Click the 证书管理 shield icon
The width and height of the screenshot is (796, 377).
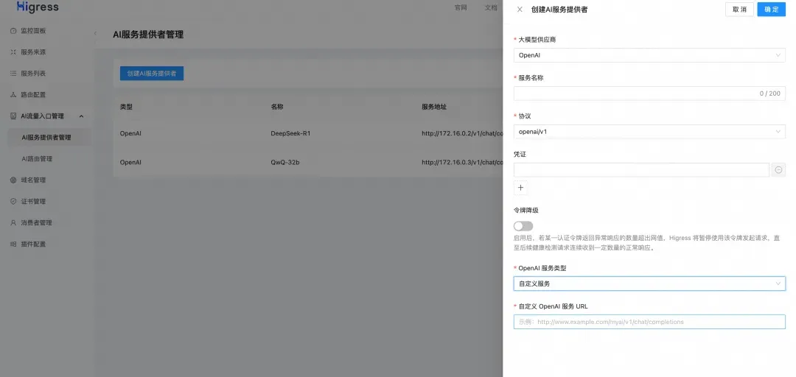pos(13,202)
